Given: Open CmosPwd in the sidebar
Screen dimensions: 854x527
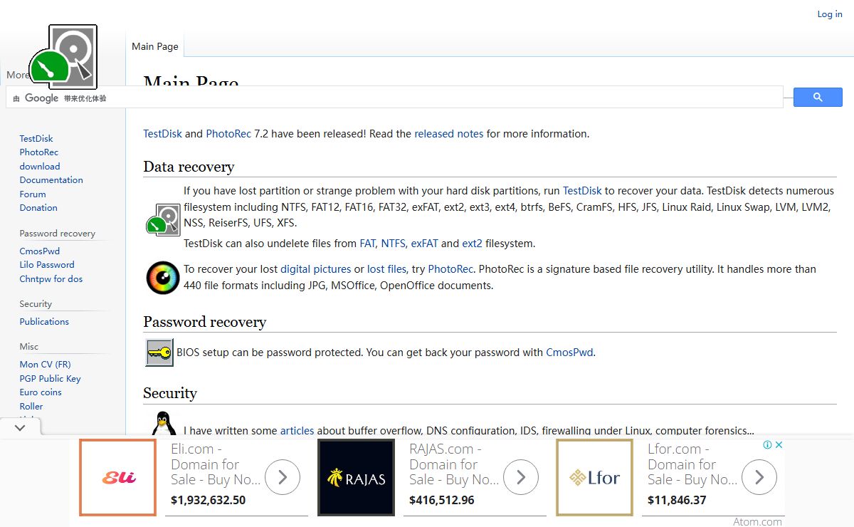Looking at the screenshot, I should pyautogui.click(x=40, y=251).
